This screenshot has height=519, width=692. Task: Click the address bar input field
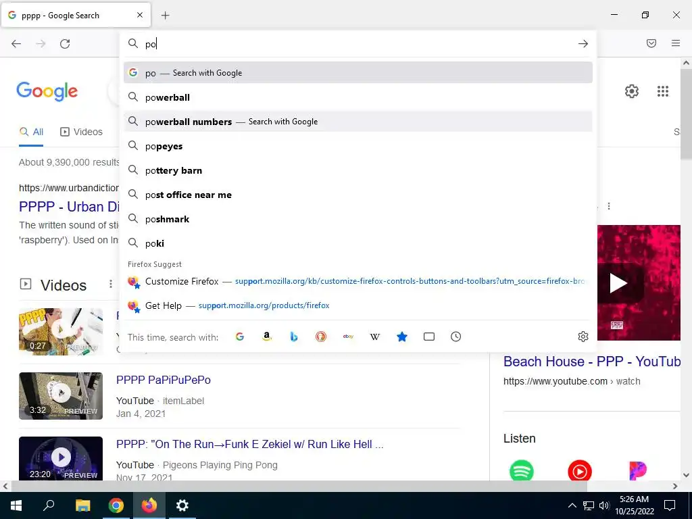tap(358, 44)
